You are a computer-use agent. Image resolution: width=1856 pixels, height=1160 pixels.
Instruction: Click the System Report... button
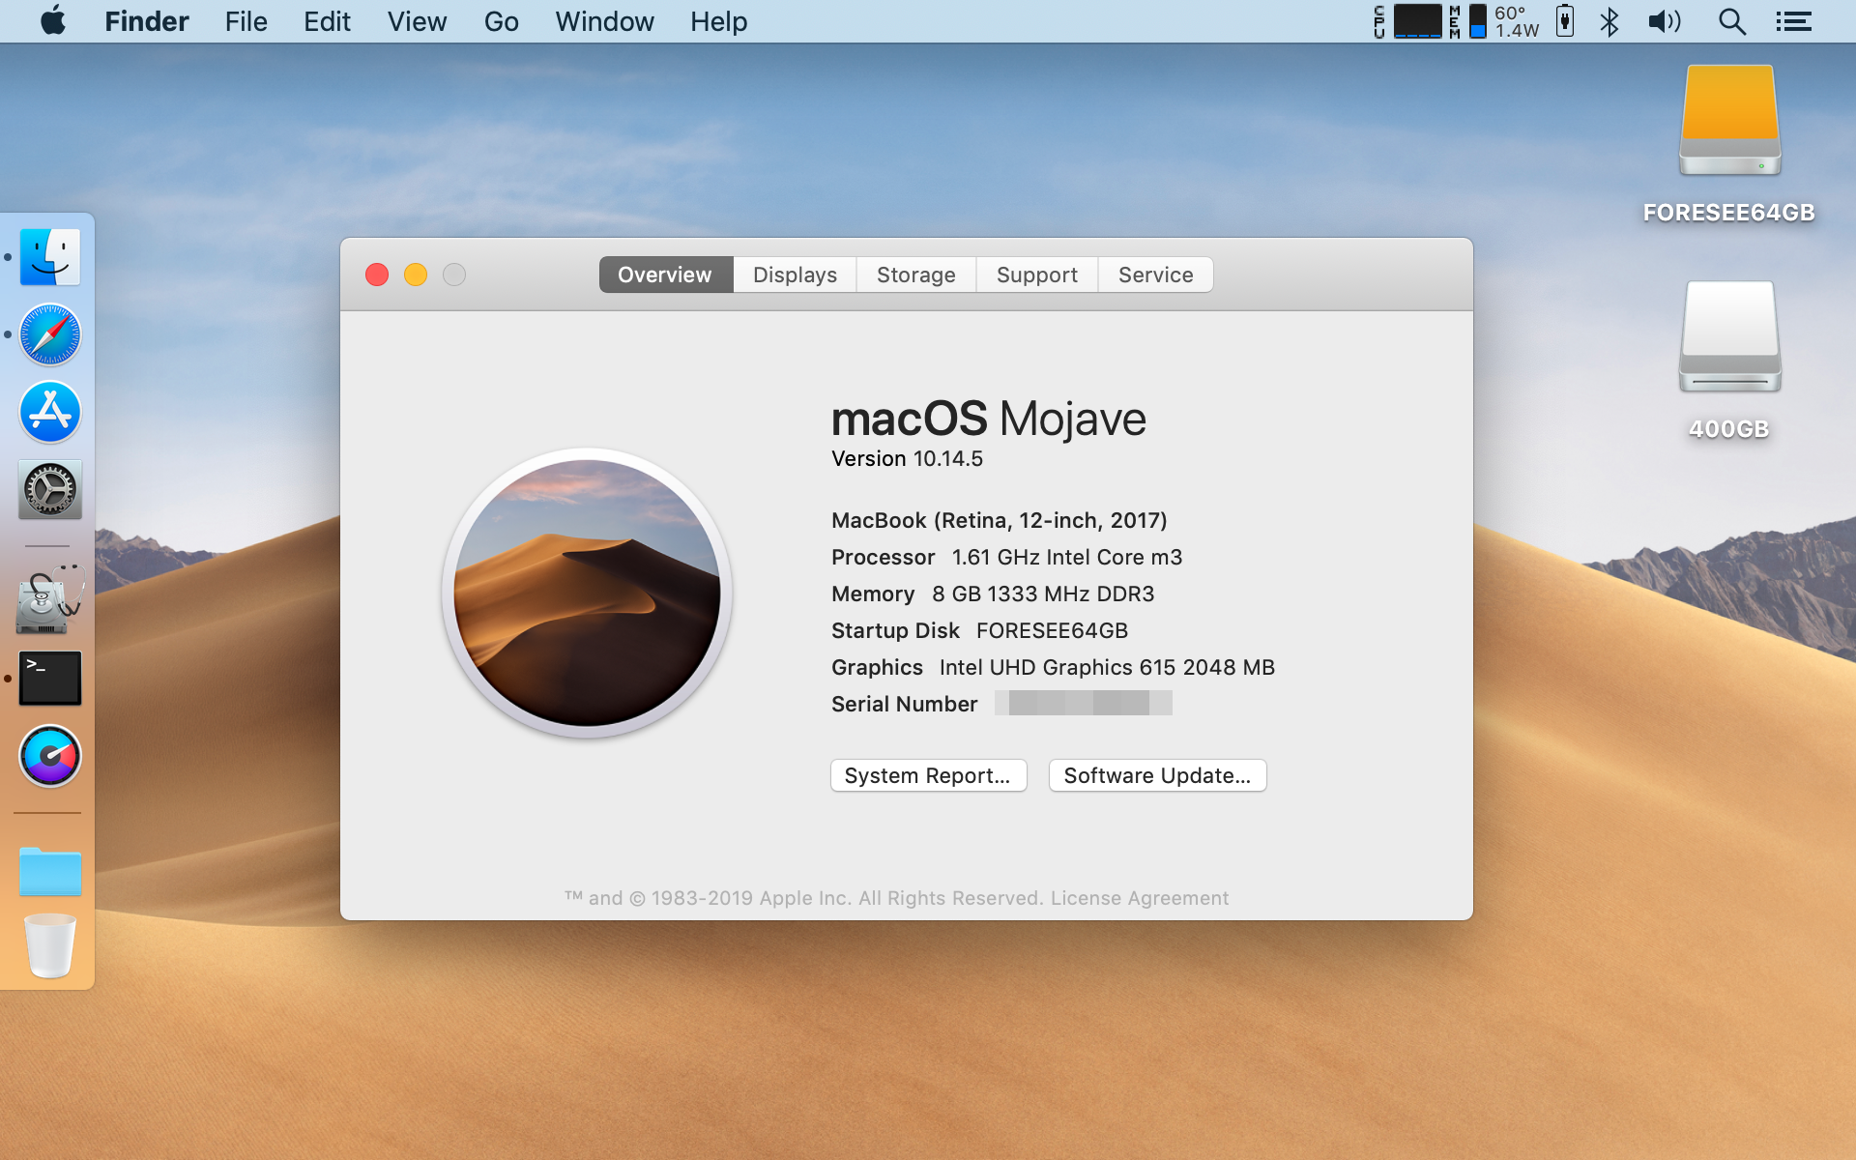point(928,775)
